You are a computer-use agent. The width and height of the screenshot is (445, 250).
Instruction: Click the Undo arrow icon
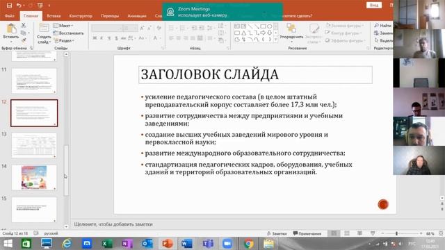[x=19, y=6]
